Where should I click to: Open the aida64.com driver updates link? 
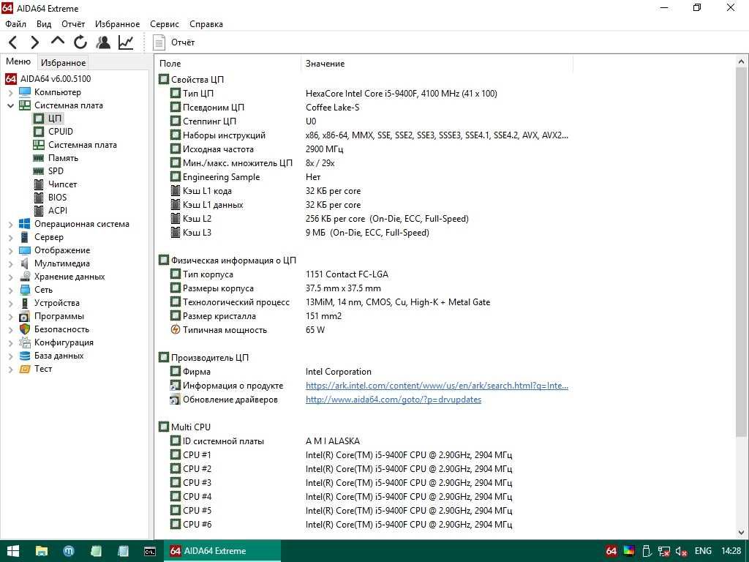393,400
